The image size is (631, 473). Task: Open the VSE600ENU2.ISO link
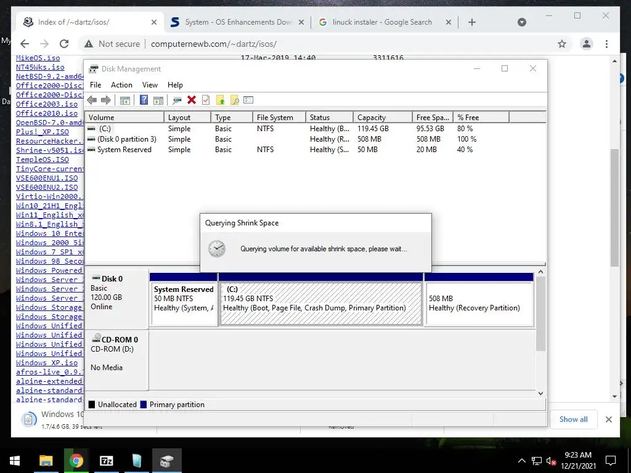[x=47, y=187]
